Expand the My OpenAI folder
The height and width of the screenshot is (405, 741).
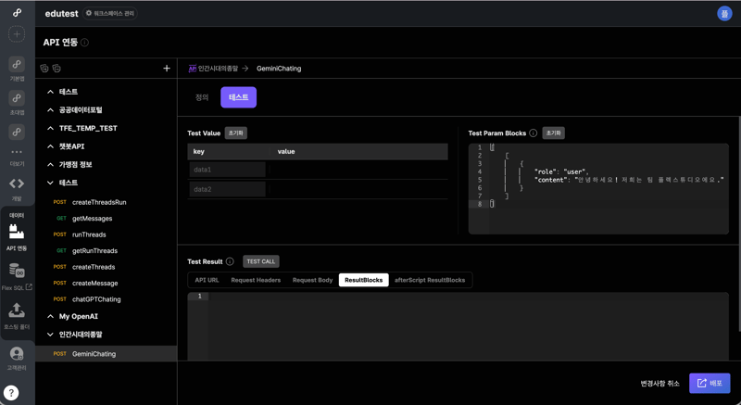[x=51, y=317]
